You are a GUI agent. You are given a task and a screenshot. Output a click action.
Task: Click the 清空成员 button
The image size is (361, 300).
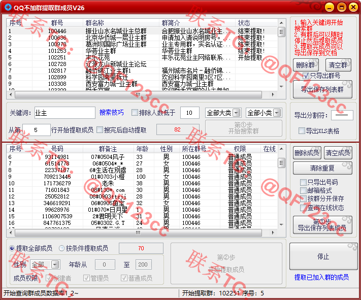(x=338, y=153)
